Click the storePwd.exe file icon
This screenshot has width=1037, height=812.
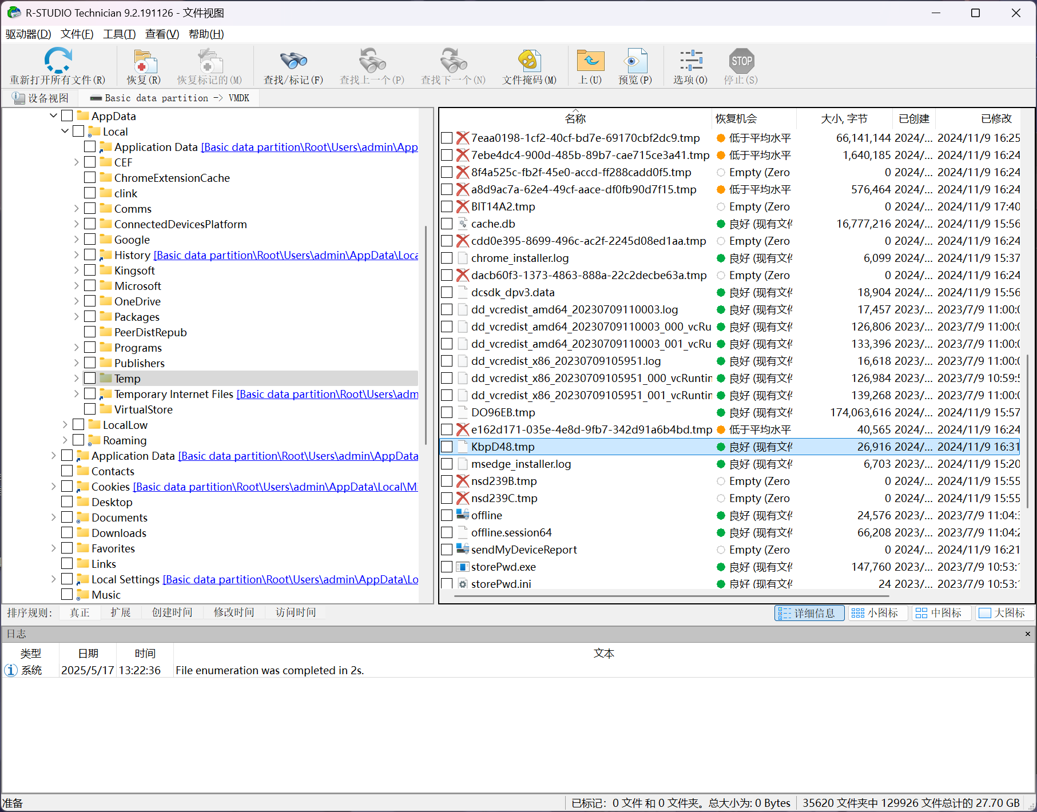pyautogui.click(x=463, y=567)
